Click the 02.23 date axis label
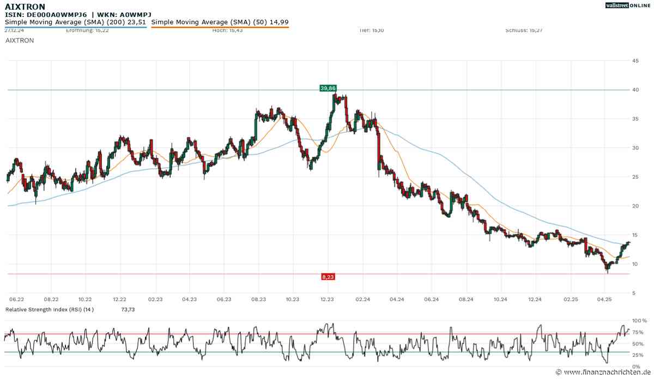654x380 pixels. click(x=155, y=299)
